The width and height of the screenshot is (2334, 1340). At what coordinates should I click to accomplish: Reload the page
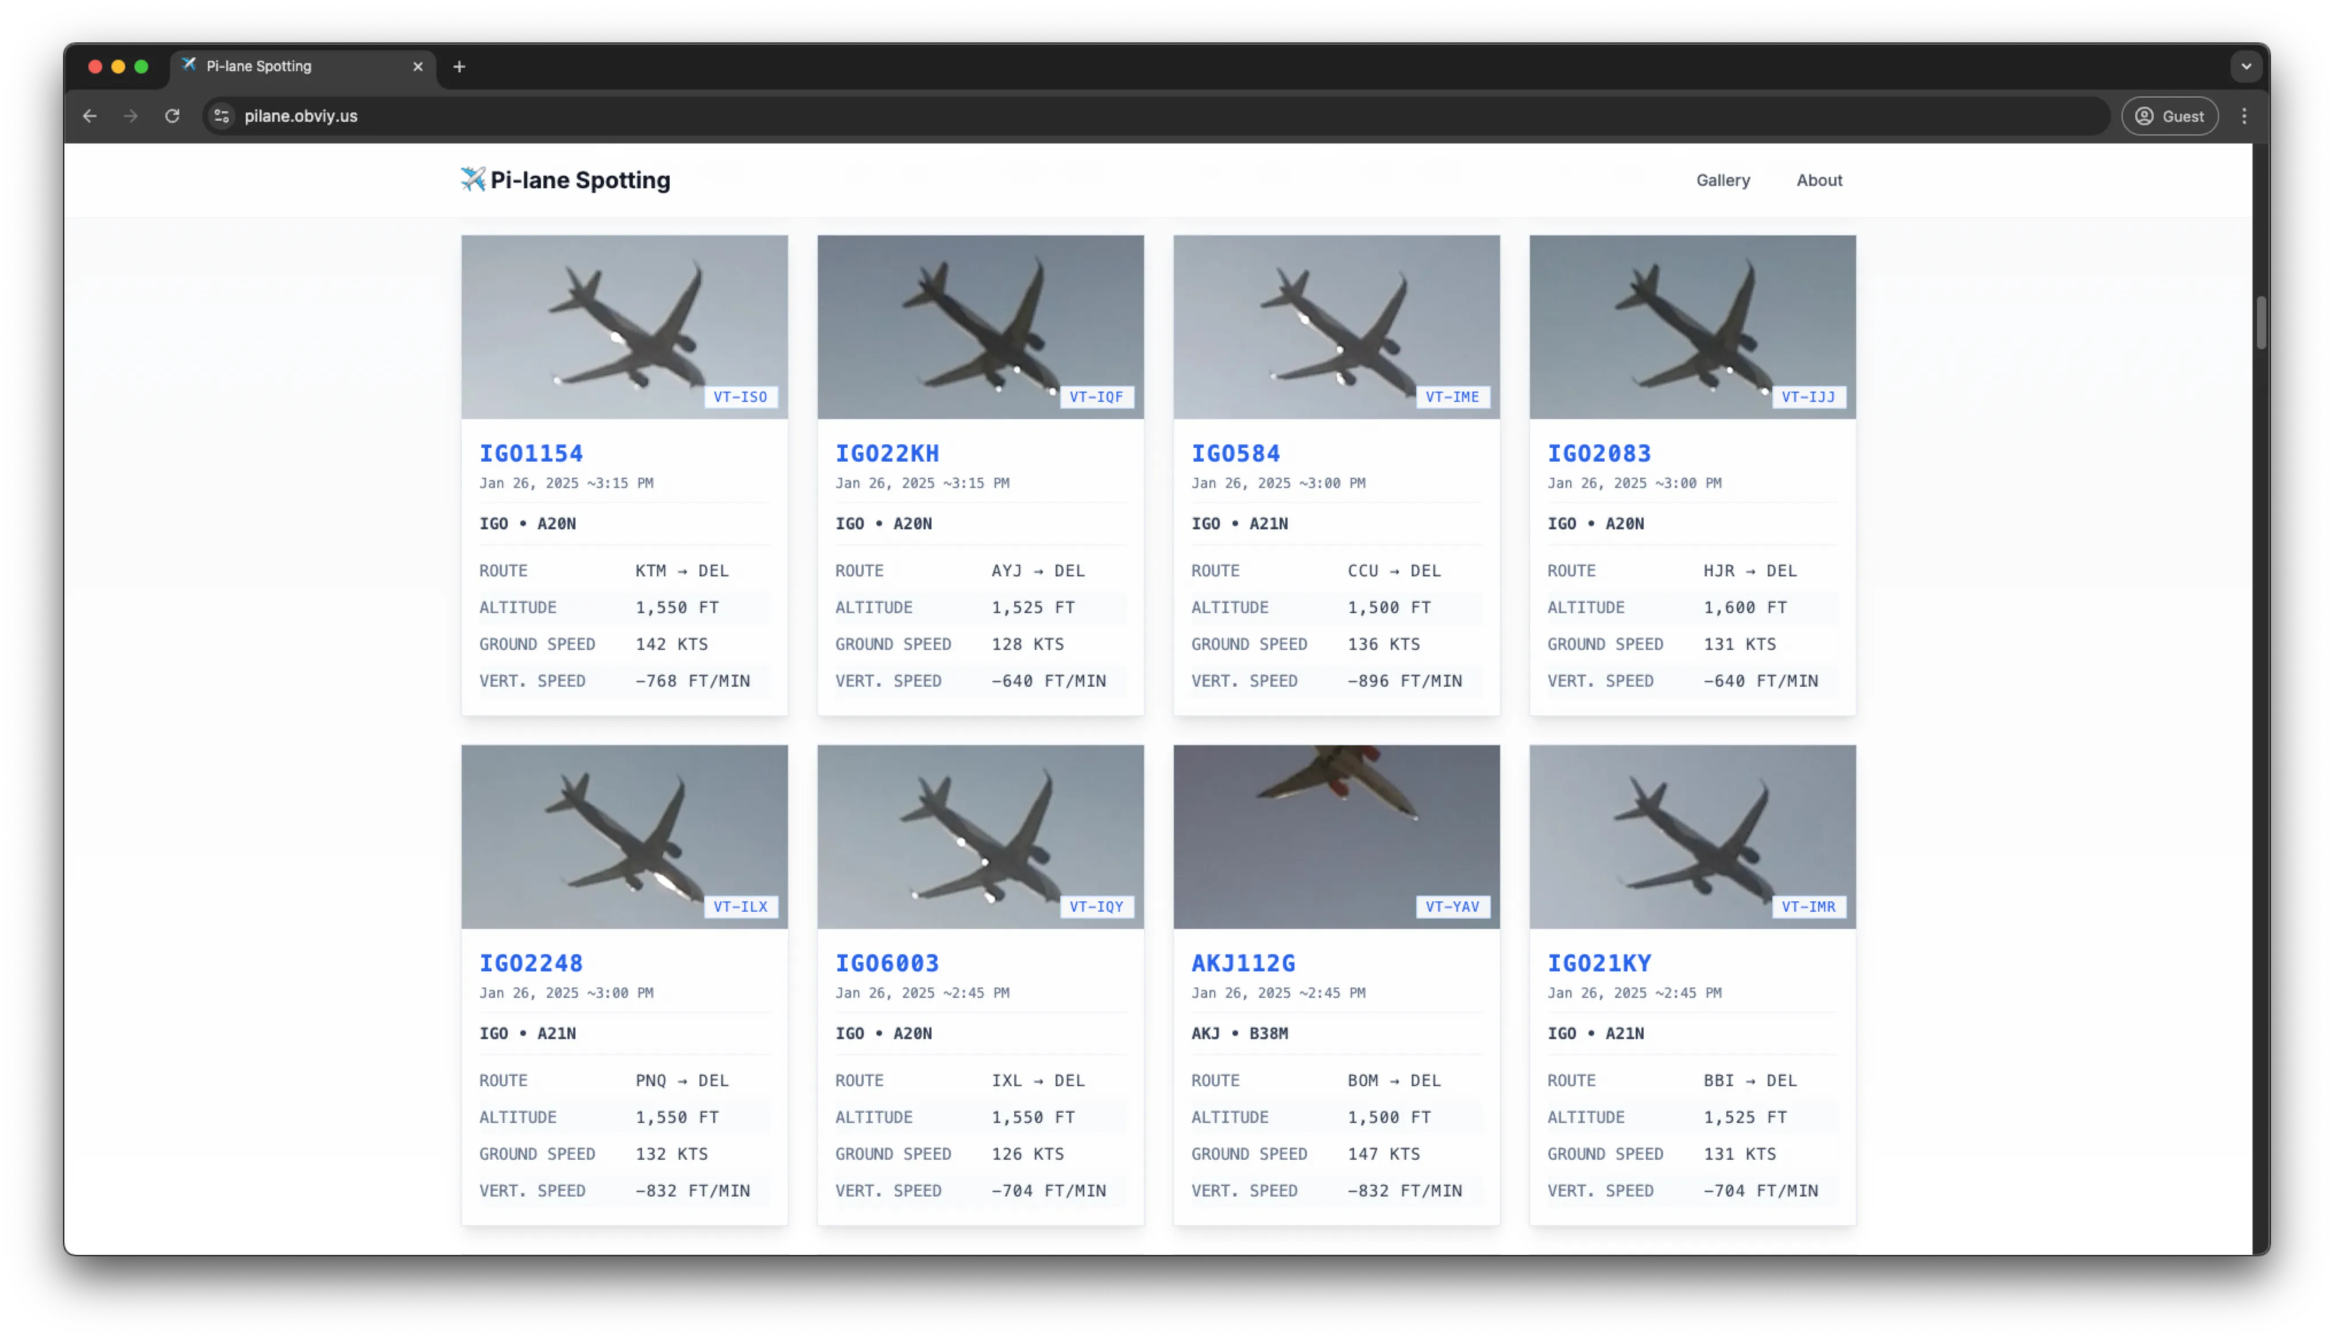coord(172,116)
